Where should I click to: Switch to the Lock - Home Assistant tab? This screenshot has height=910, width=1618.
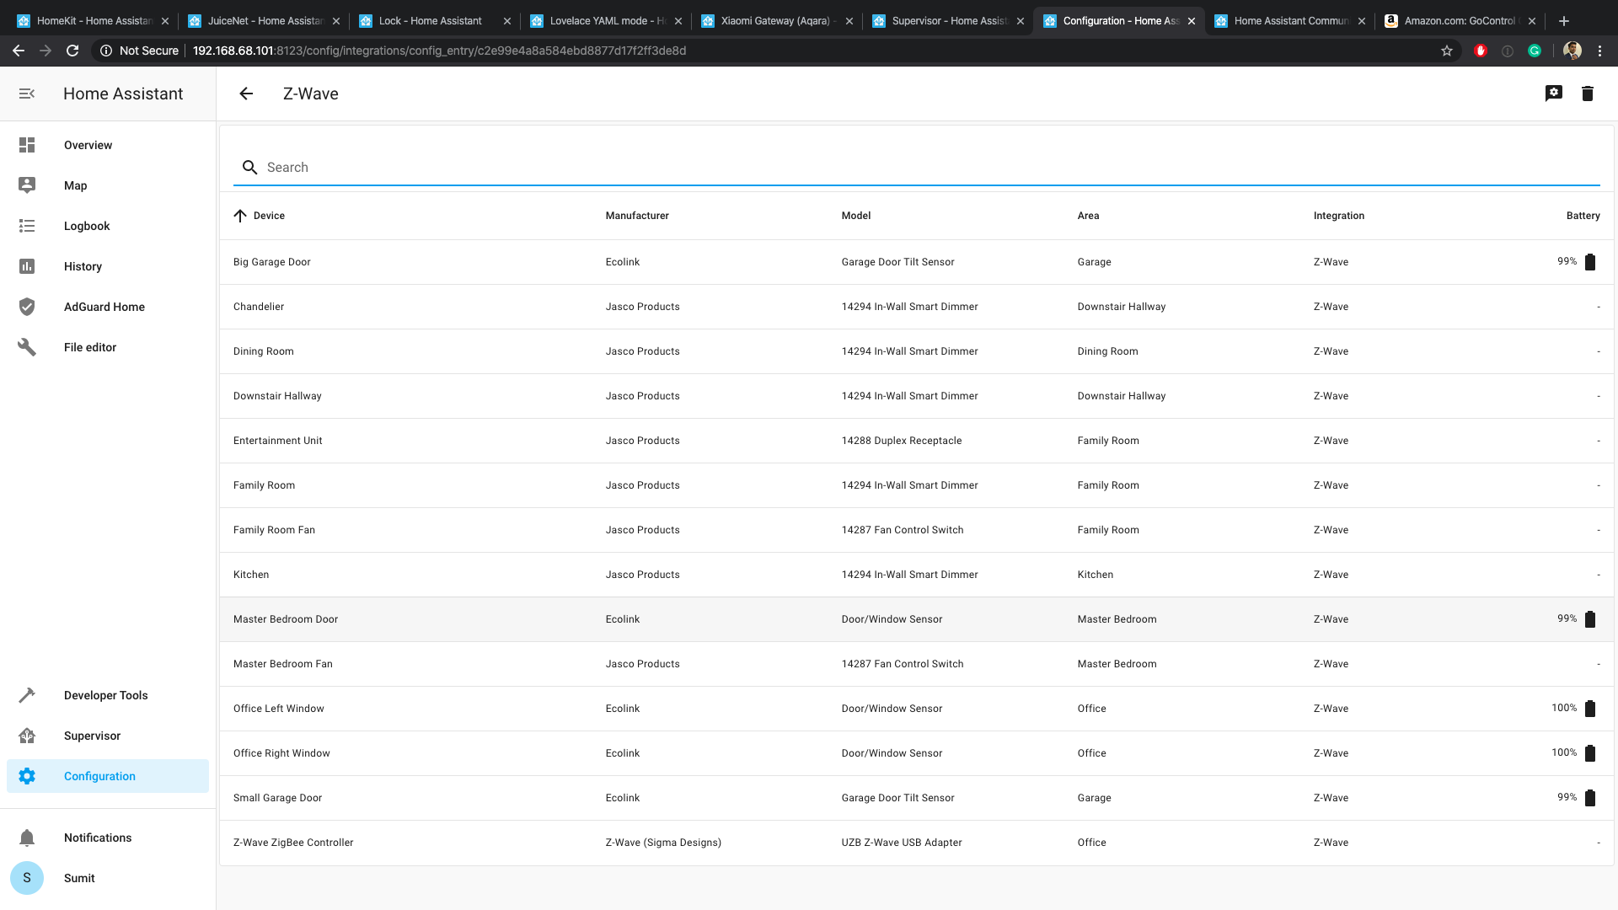(x=430, y=20)
